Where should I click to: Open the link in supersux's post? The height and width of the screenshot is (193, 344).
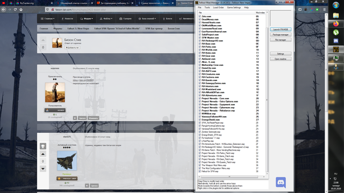click(x=83, y=80)
